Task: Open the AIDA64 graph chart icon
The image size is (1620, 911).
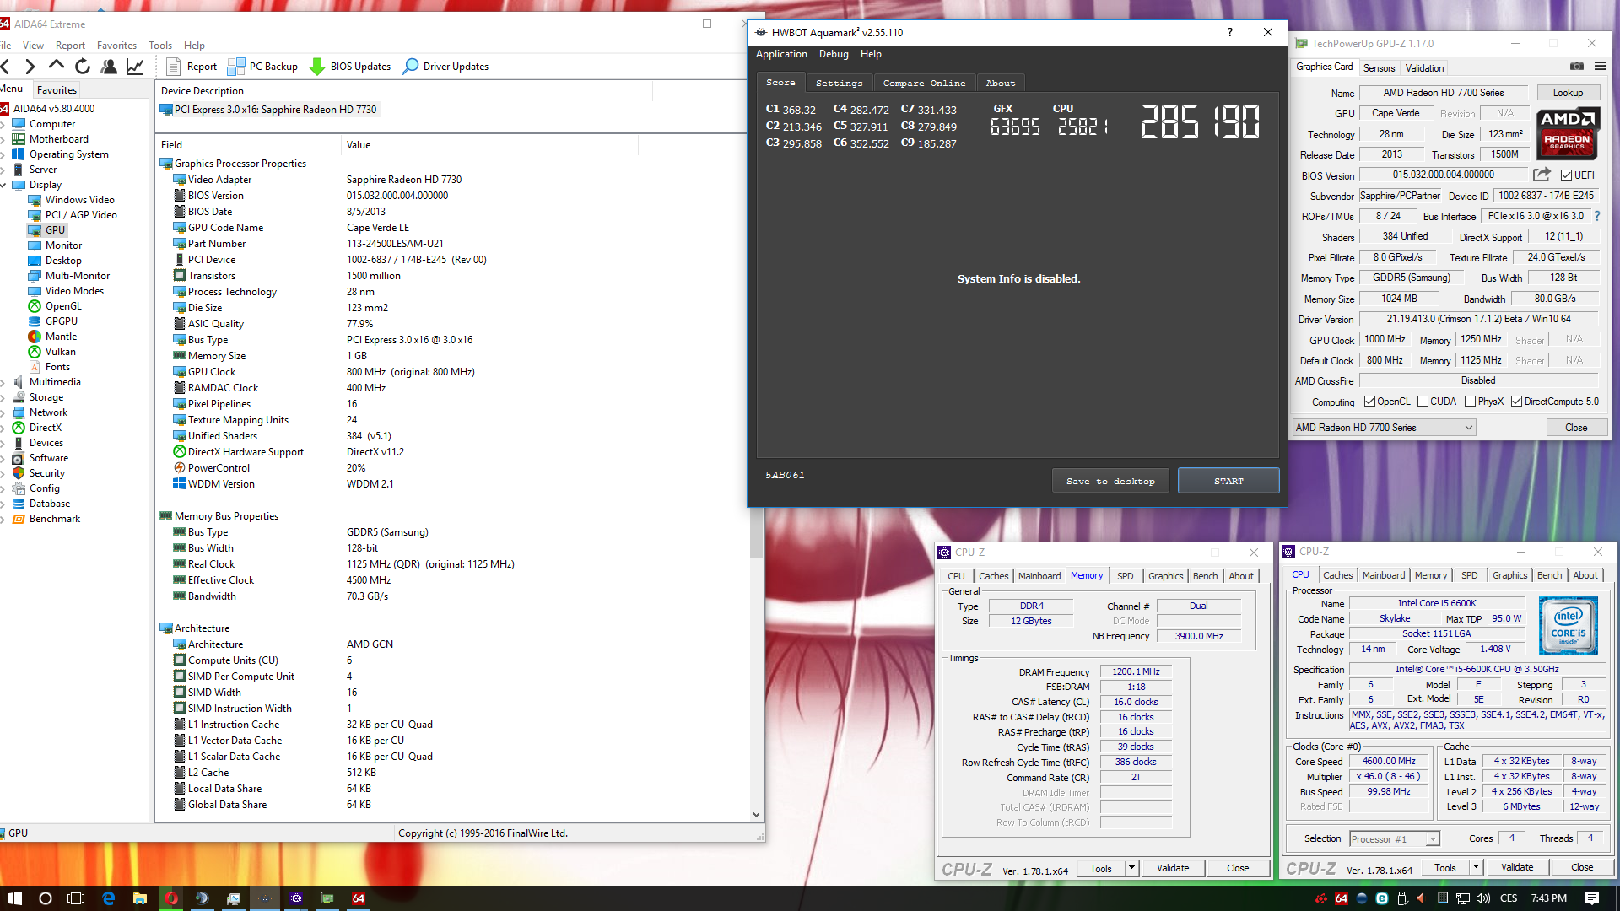Action: coord(135,67)
